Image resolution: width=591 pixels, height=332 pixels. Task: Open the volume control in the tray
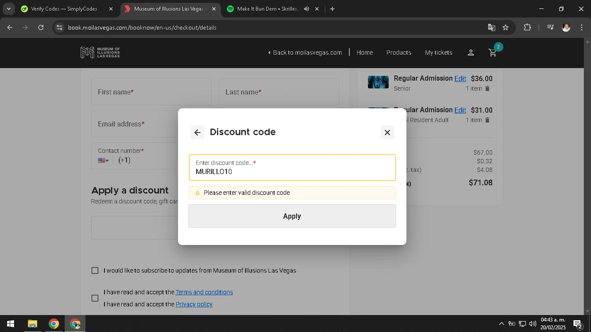[x=533, y=324]
